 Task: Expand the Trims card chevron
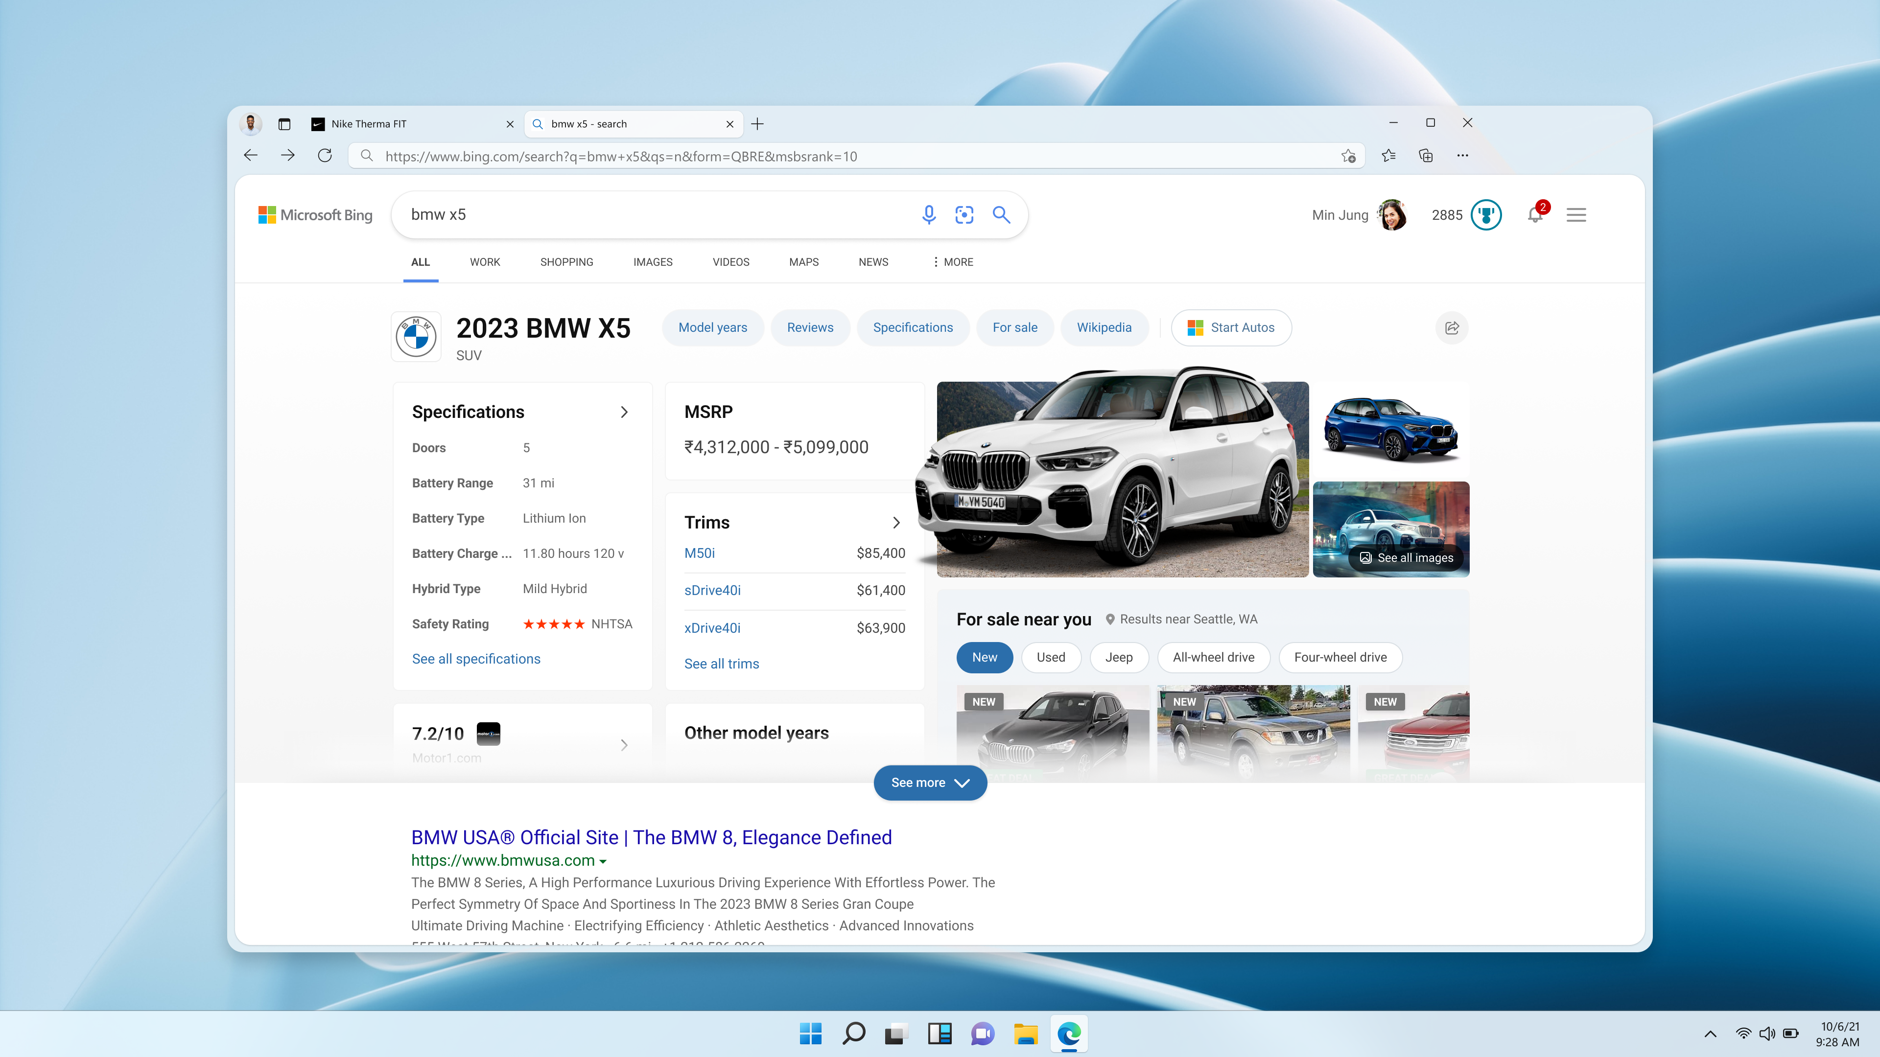point(896,522)
